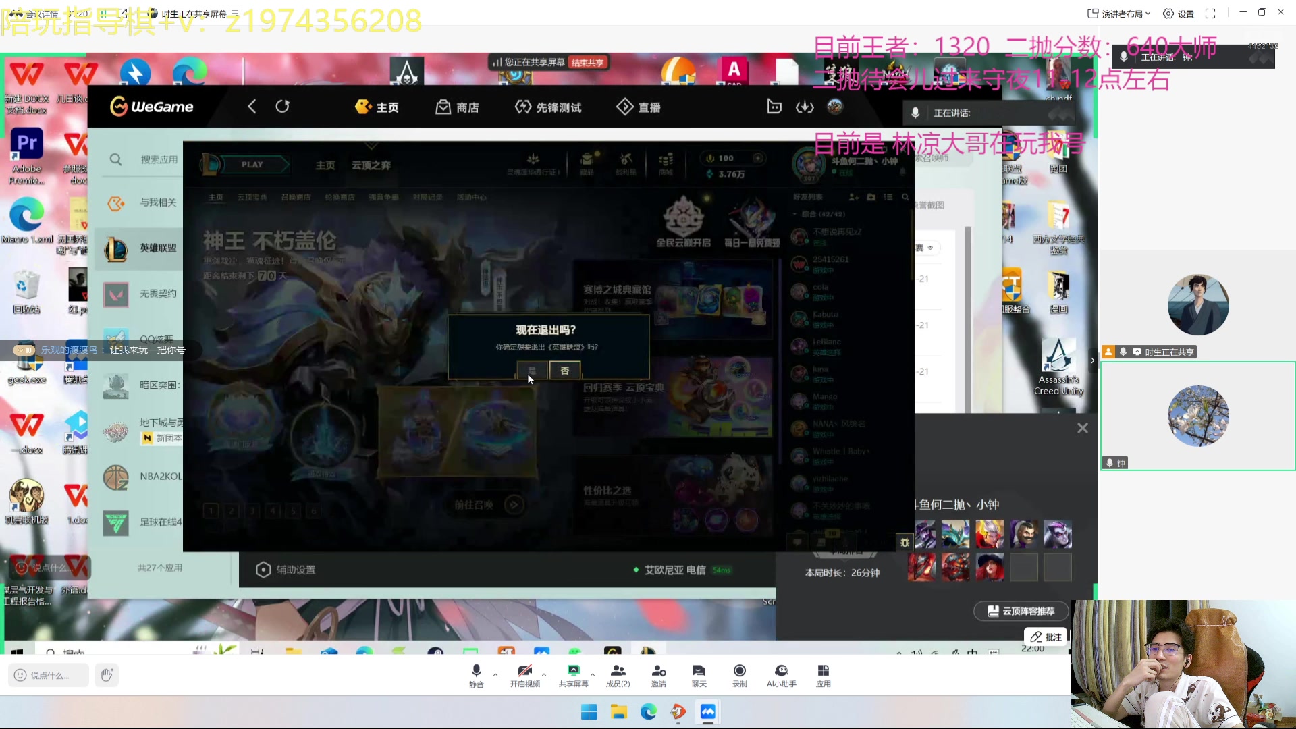Collapse the participant sidebar arrow
The height and width of the screenshot is (729, 1296).
tap(1093, 360)
